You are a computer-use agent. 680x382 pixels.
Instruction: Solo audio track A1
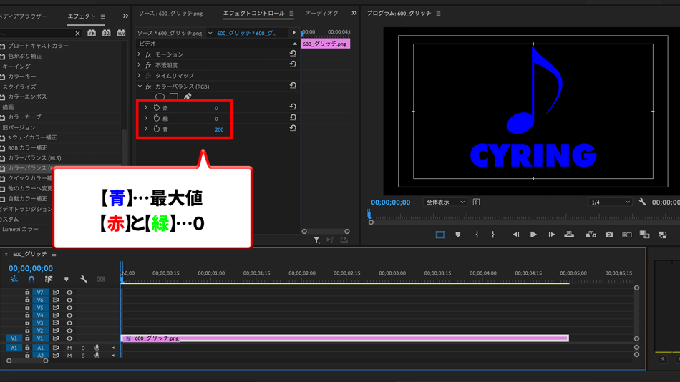(83, 348)
